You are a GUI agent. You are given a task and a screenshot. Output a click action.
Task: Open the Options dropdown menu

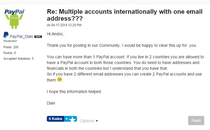coord(87,121)
